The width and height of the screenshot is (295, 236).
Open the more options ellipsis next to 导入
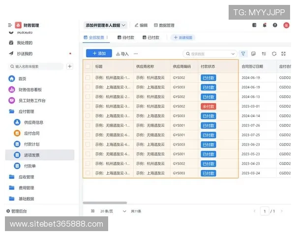136,54
